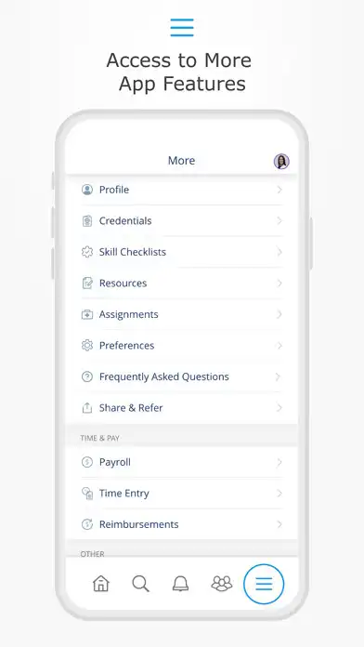
Task: Open the Reimbursements entry
Action: tap(182, 524)
